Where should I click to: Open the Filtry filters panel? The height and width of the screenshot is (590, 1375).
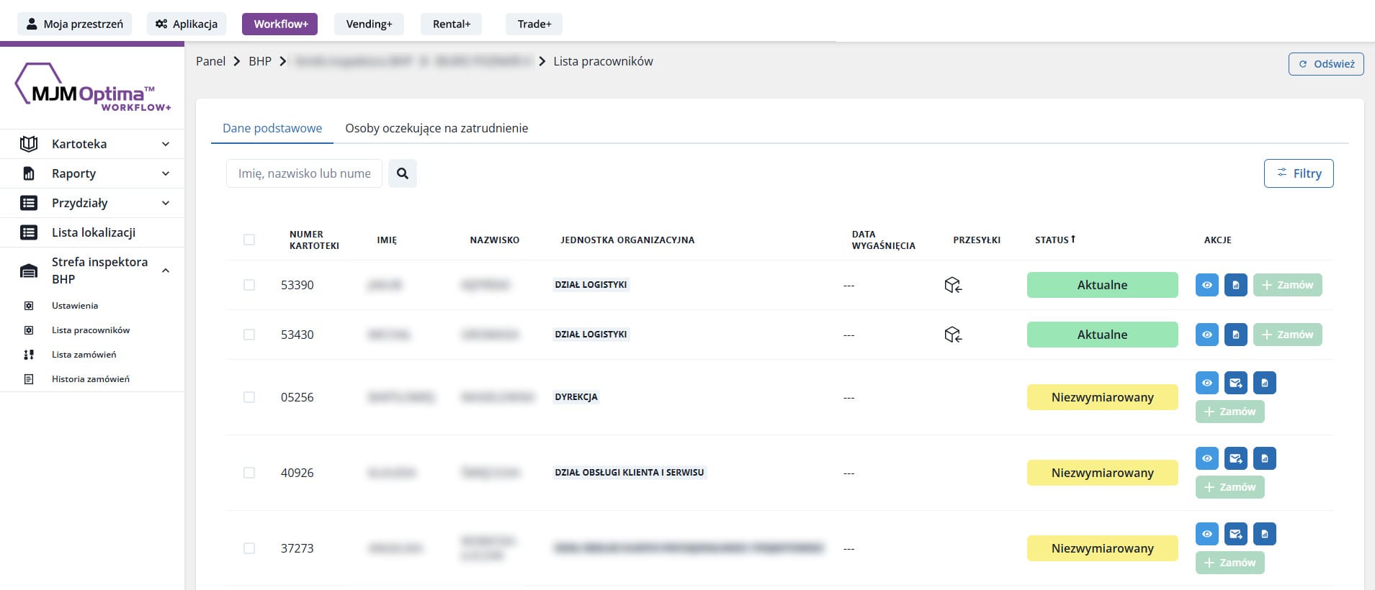click(x=1298, y=173)
